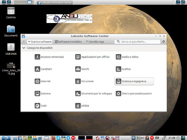Launch Skype from the bottom panel
The height and width of the screenshot is (140, 187).
[58, 138]
